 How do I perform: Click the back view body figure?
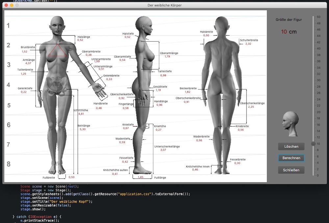(x=221, y=99)
